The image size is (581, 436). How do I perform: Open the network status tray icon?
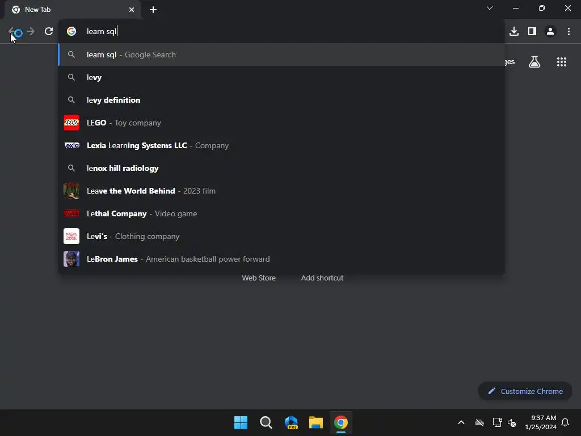(497, 422)
